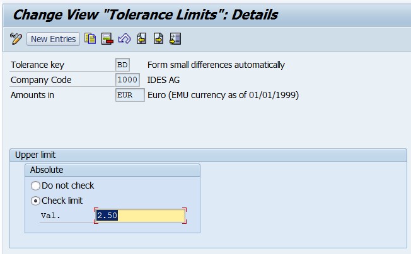The height and width of the screenshot is (254, 411).
Task: Click the Company Code field 1000
Action: pyautogui.click(x=127, y=80)
